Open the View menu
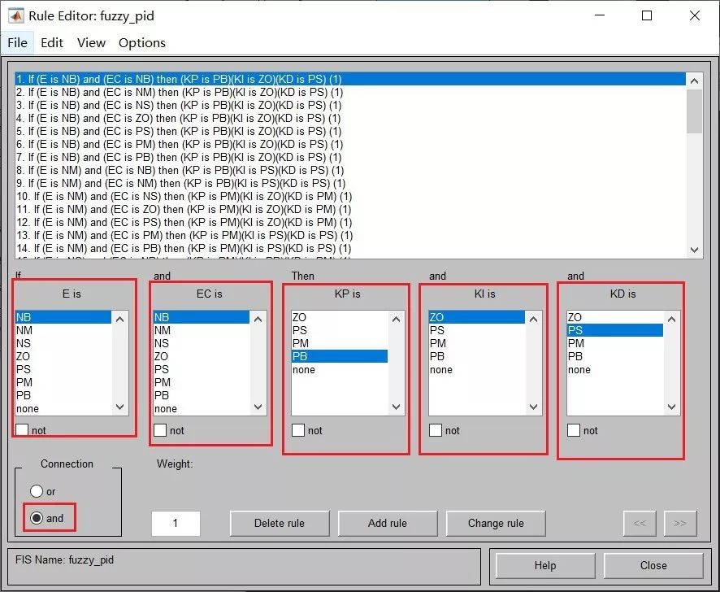This screenshot has width=720, height=592. (x=91, y=43)
